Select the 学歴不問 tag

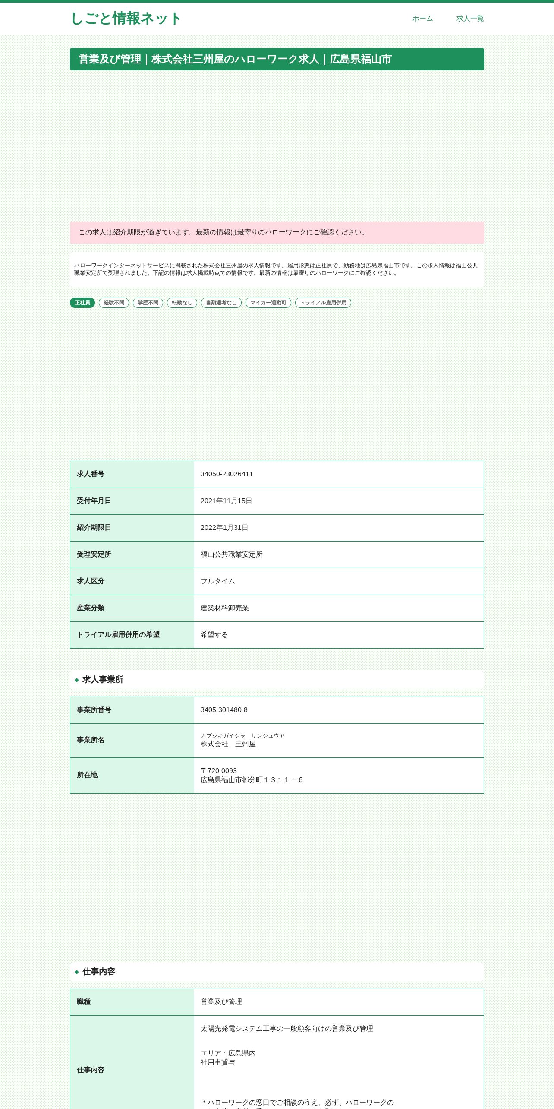click(x=148, y=303)
